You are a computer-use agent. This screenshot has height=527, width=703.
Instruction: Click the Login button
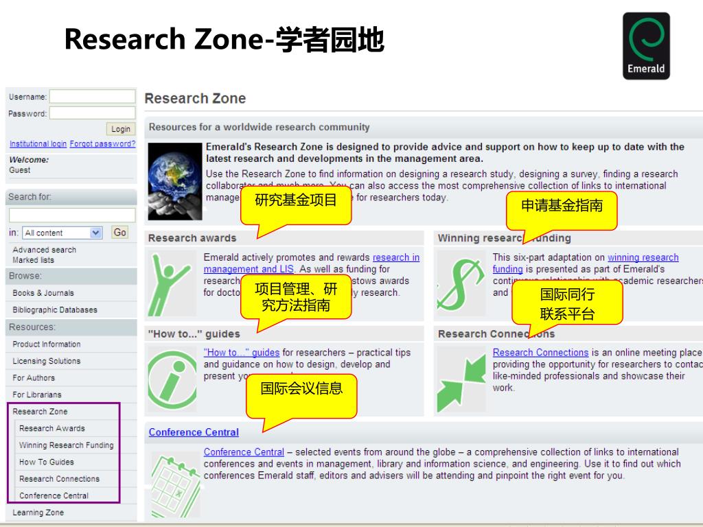tap(121, 129)
